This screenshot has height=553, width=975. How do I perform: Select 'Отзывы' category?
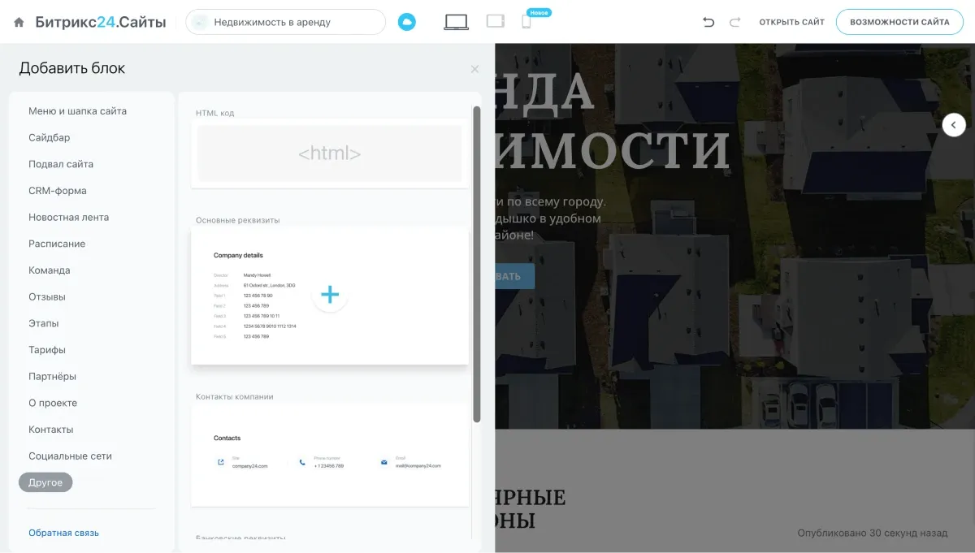tap(46, 297)
